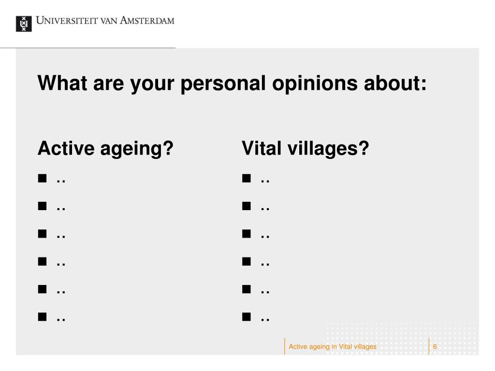Click fifth square bullet under Vital villages

(247, 289)
